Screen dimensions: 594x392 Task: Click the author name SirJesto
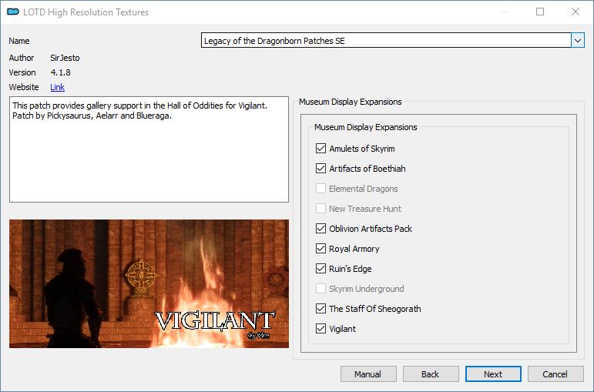click(65, 58)
